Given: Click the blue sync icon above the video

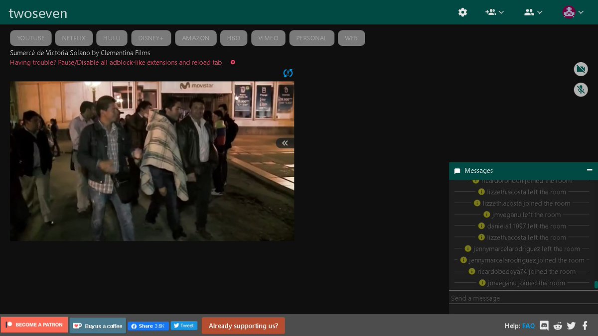Looking at the screenshot, I should [x=288, y=73].
